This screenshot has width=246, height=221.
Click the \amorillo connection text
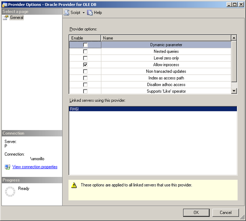pyautogui.click(x=37, y=159)
